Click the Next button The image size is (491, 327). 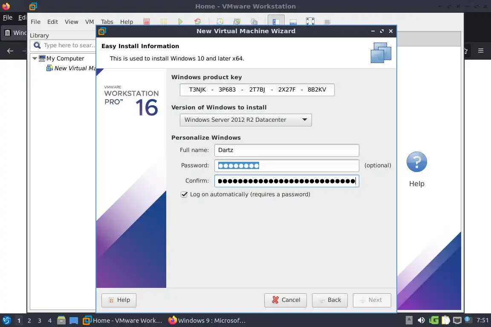(372, 300)
